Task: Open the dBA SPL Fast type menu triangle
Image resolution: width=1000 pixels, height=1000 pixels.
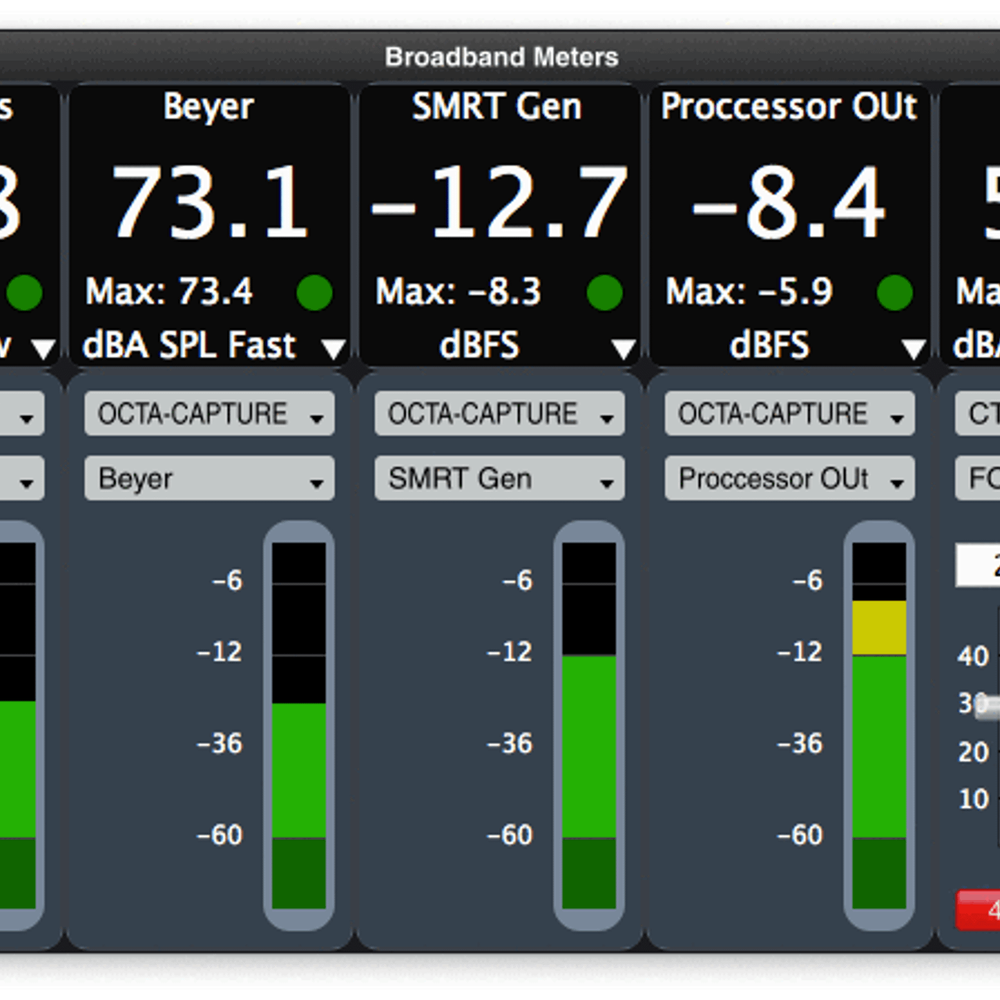Action: point(333,348)
